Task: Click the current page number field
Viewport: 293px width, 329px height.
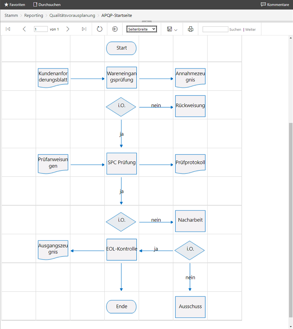Action: point(41,29)
